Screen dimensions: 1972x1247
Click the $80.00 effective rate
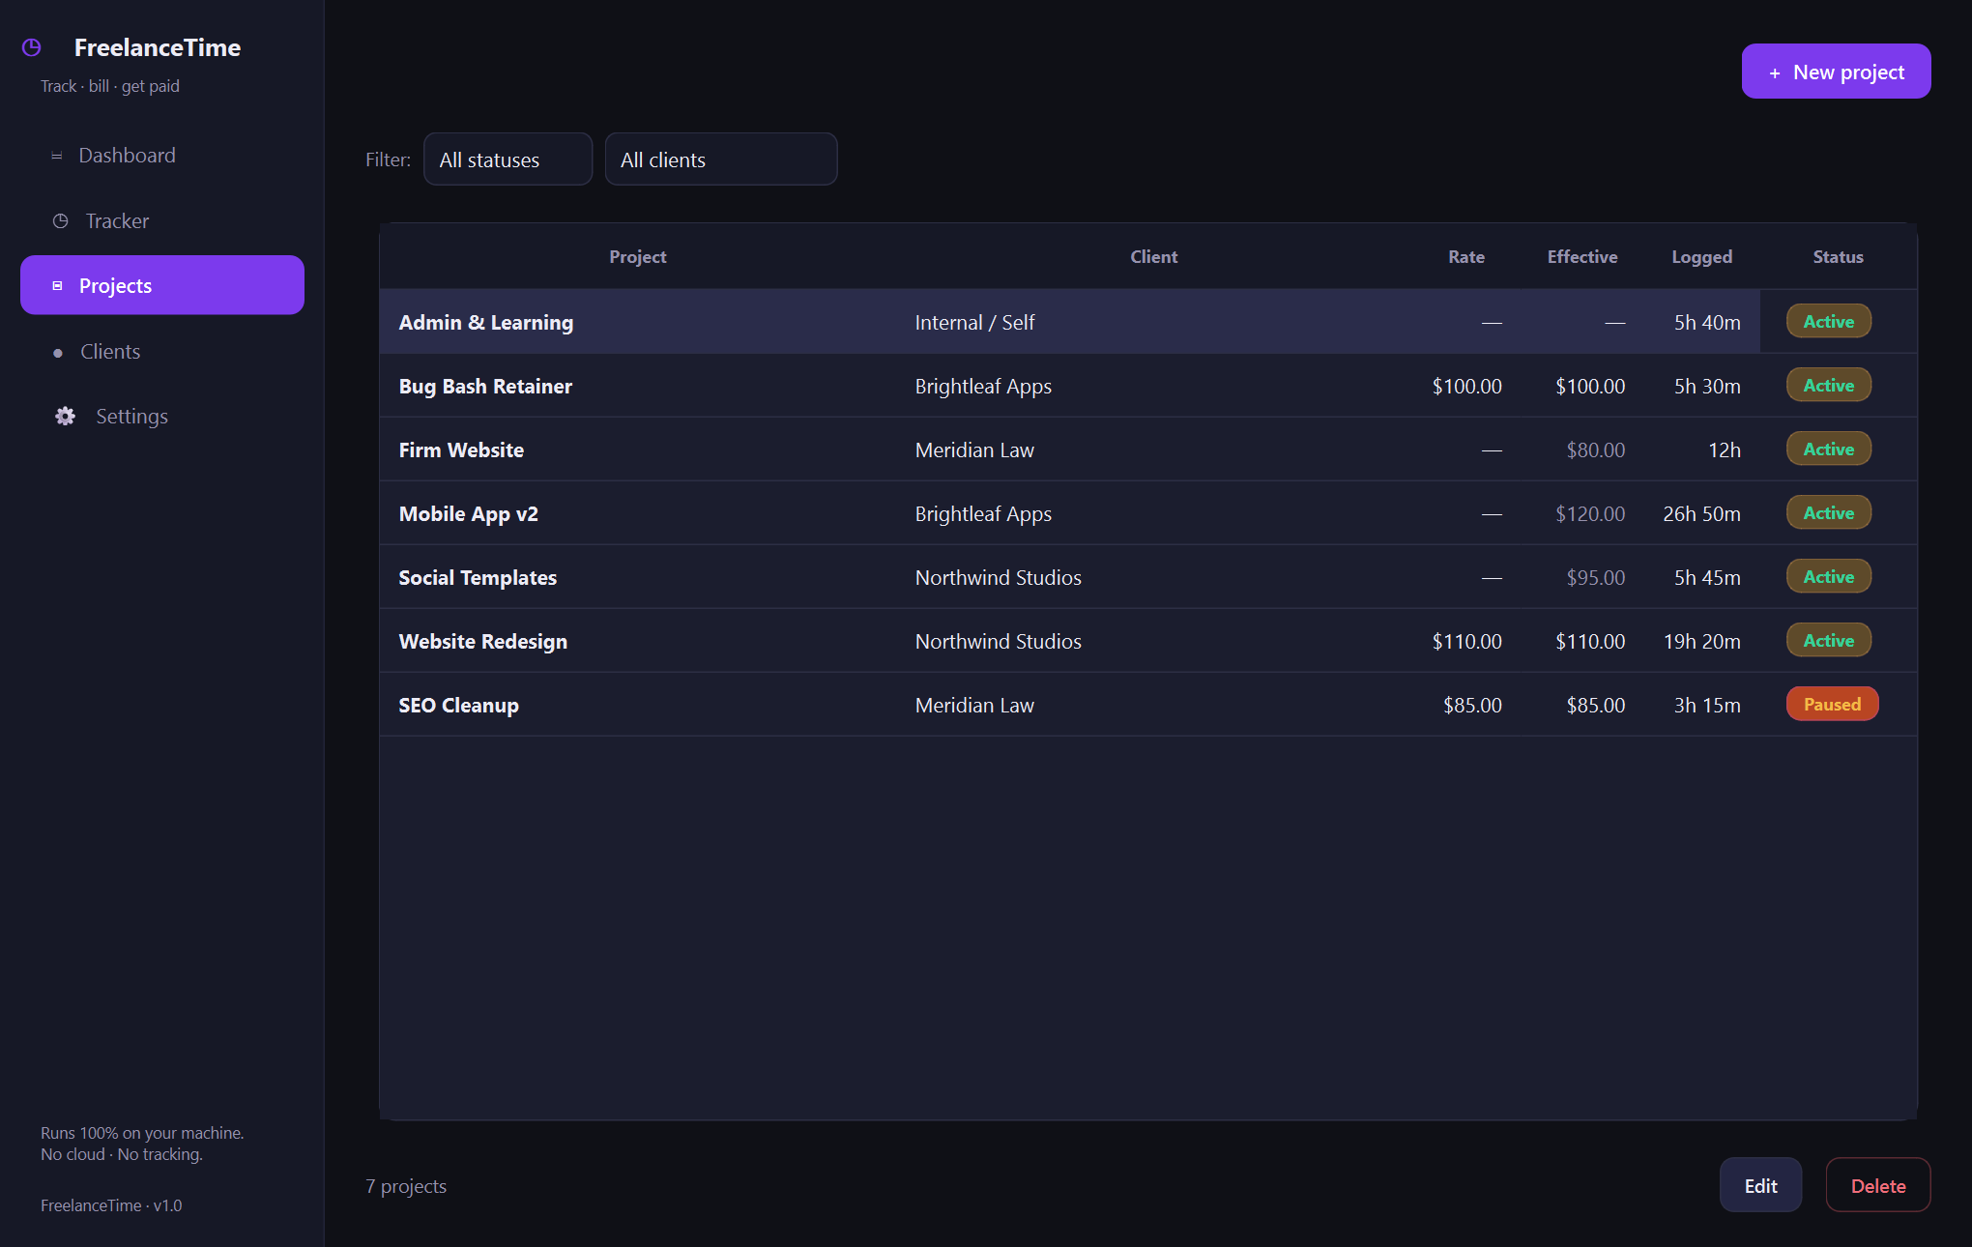(1596, 449)
